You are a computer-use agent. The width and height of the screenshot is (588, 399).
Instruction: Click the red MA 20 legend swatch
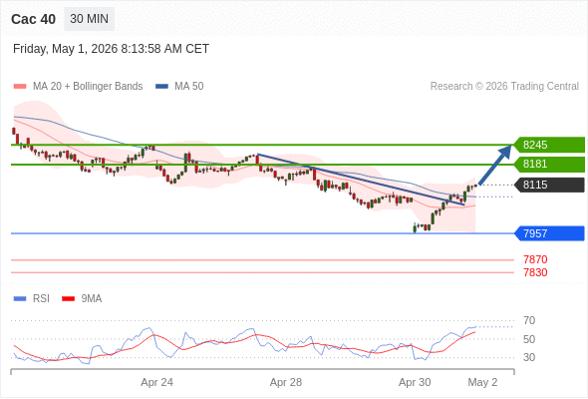[20, 87]
